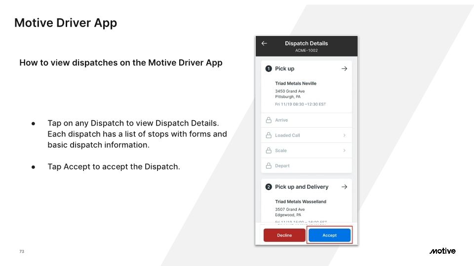Click the Tap Accept to accept bullet

pos(114,167)
